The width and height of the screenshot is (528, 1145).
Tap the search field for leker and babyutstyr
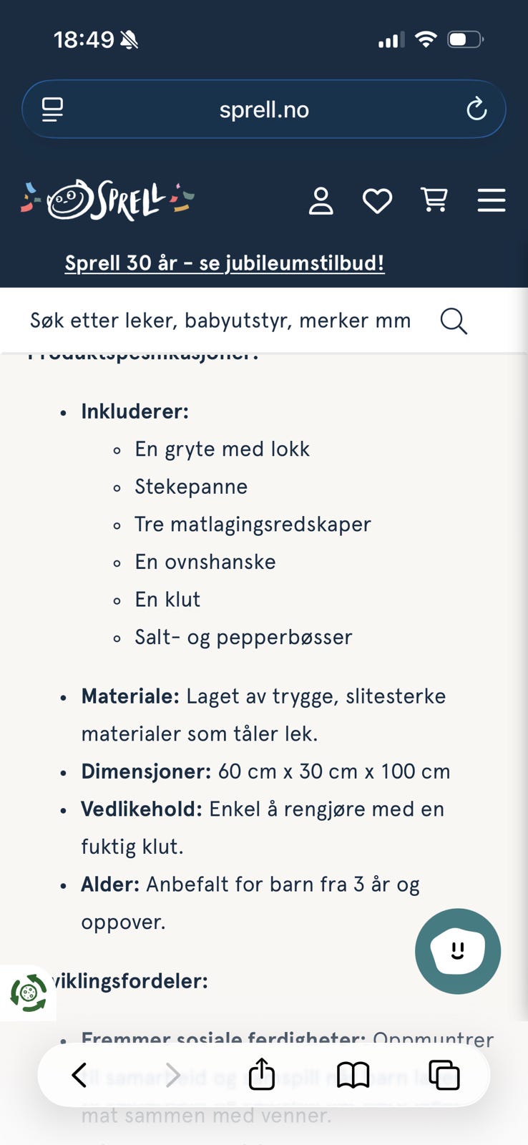coord(220,320)
